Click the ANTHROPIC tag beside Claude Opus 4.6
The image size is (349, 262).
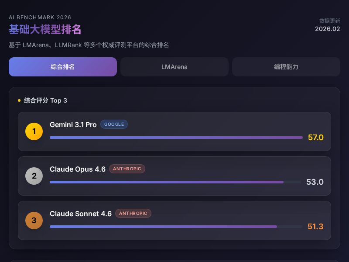point(127,169)
